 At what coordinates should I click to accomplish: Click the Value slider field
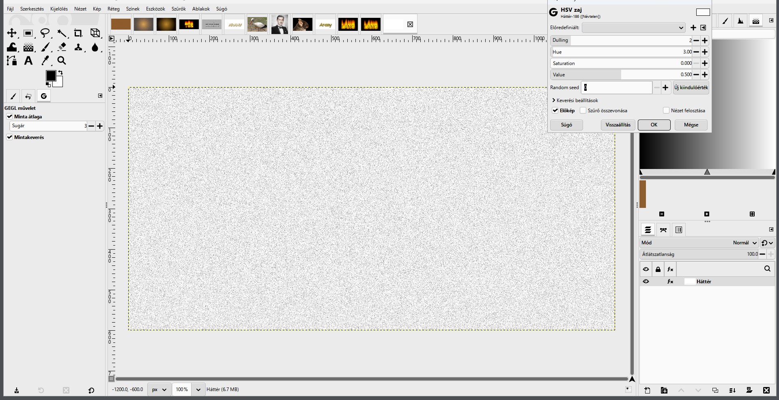pyautogui.click(x=622, y=75)
